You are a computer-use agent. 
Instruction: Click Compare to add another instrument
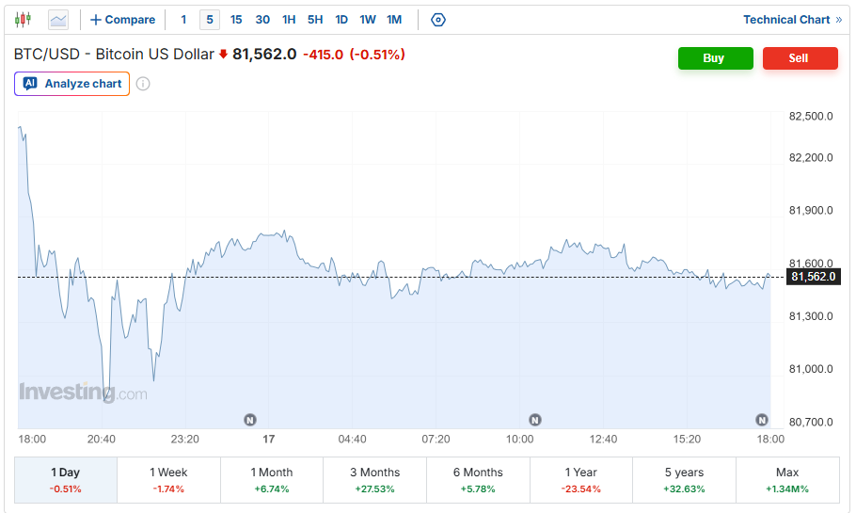(122, 20)
